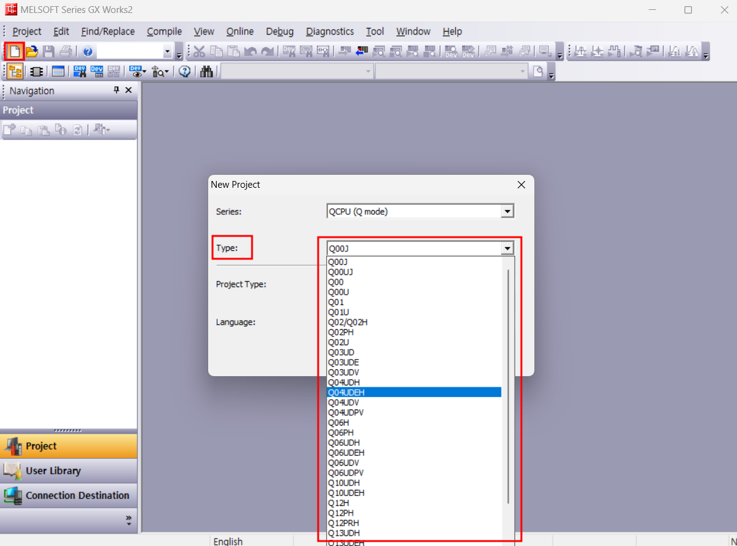Close the Navigation panel
Screen dimensions: 737x546
[128, 90]
